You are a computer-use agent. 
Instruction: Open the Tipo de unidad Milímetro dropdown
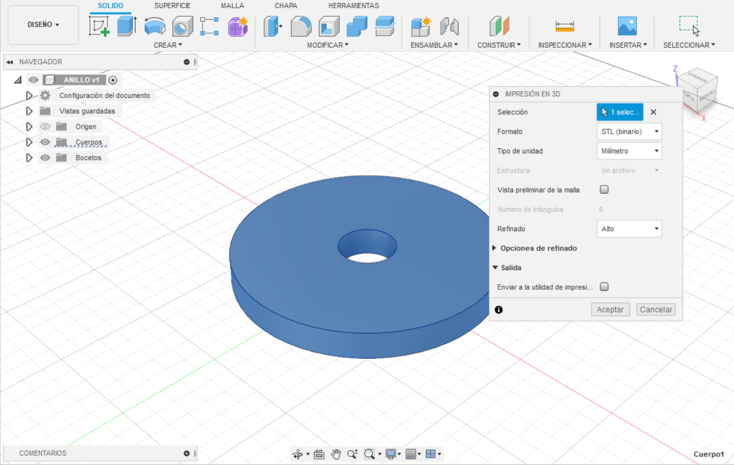coord(629,151)
